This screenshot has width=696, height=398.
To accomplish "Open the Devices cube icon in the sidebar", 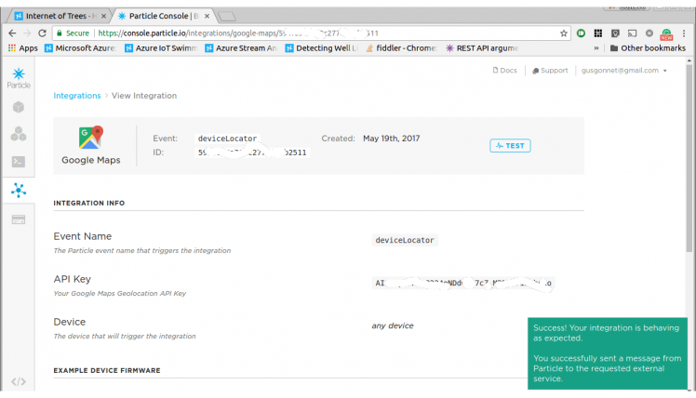I will (19, 107).
